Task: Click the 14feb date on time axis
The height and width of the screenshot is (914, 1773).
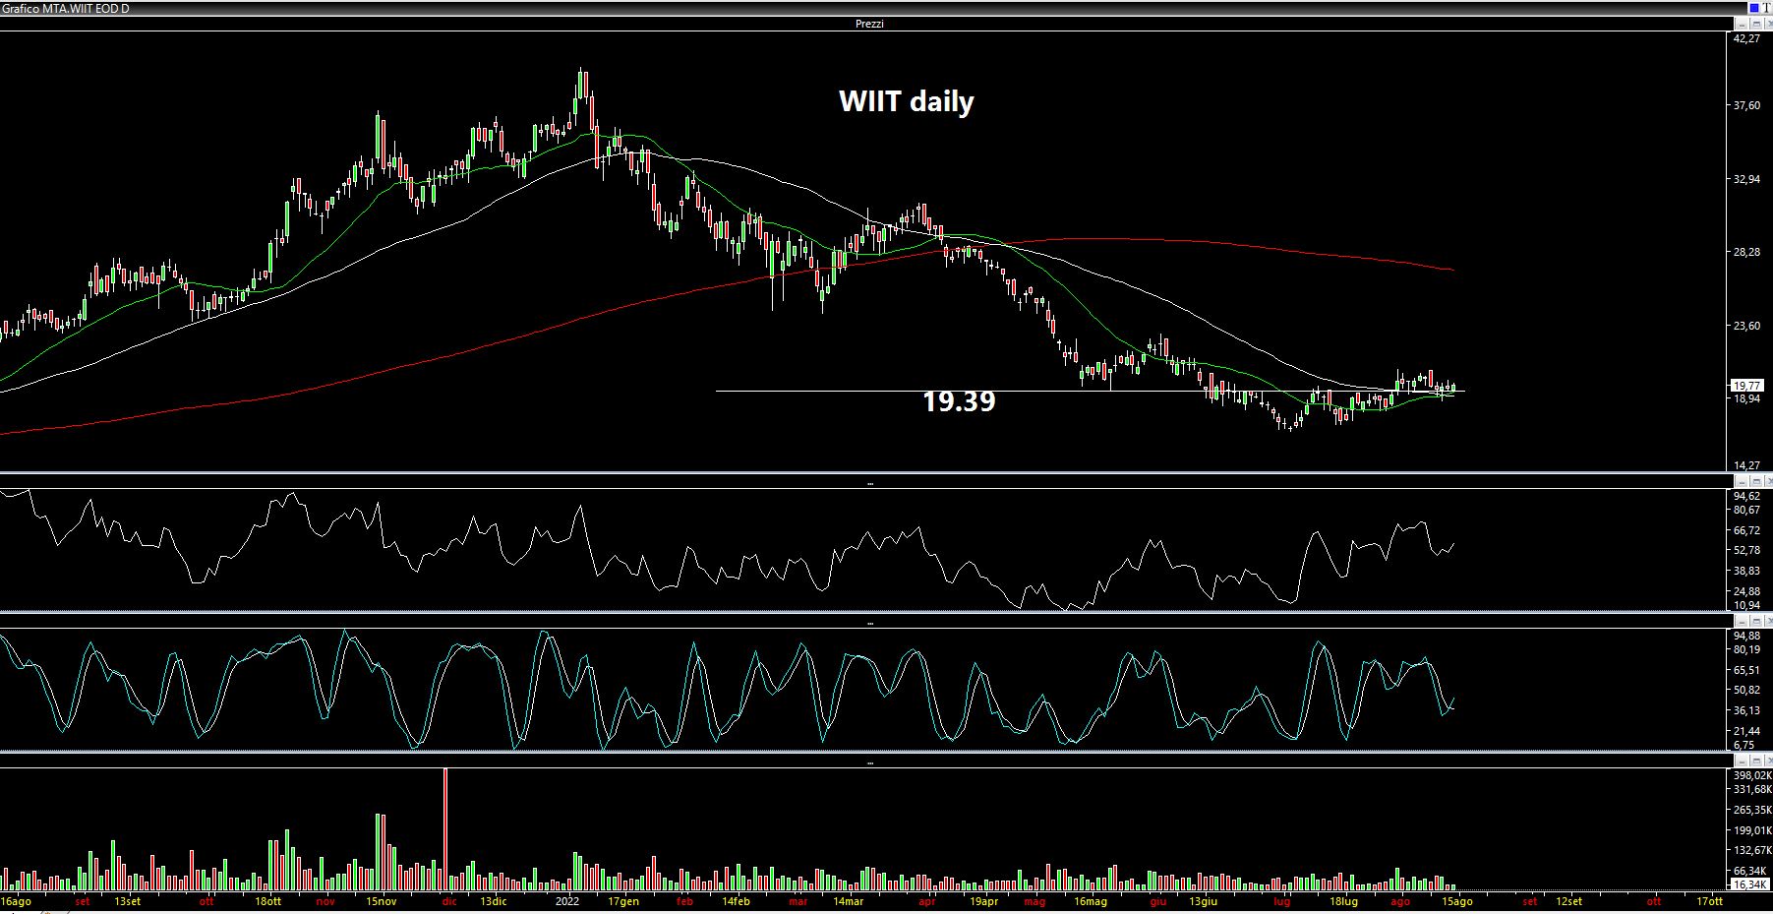Action: click(736, 901)
